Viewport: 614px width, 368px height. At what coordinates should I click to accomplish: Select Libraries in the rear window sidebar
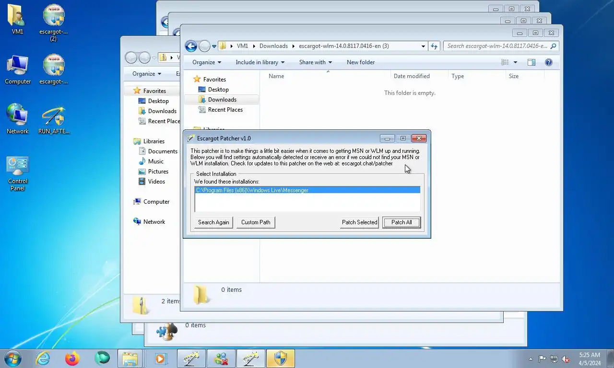point(154,141)
